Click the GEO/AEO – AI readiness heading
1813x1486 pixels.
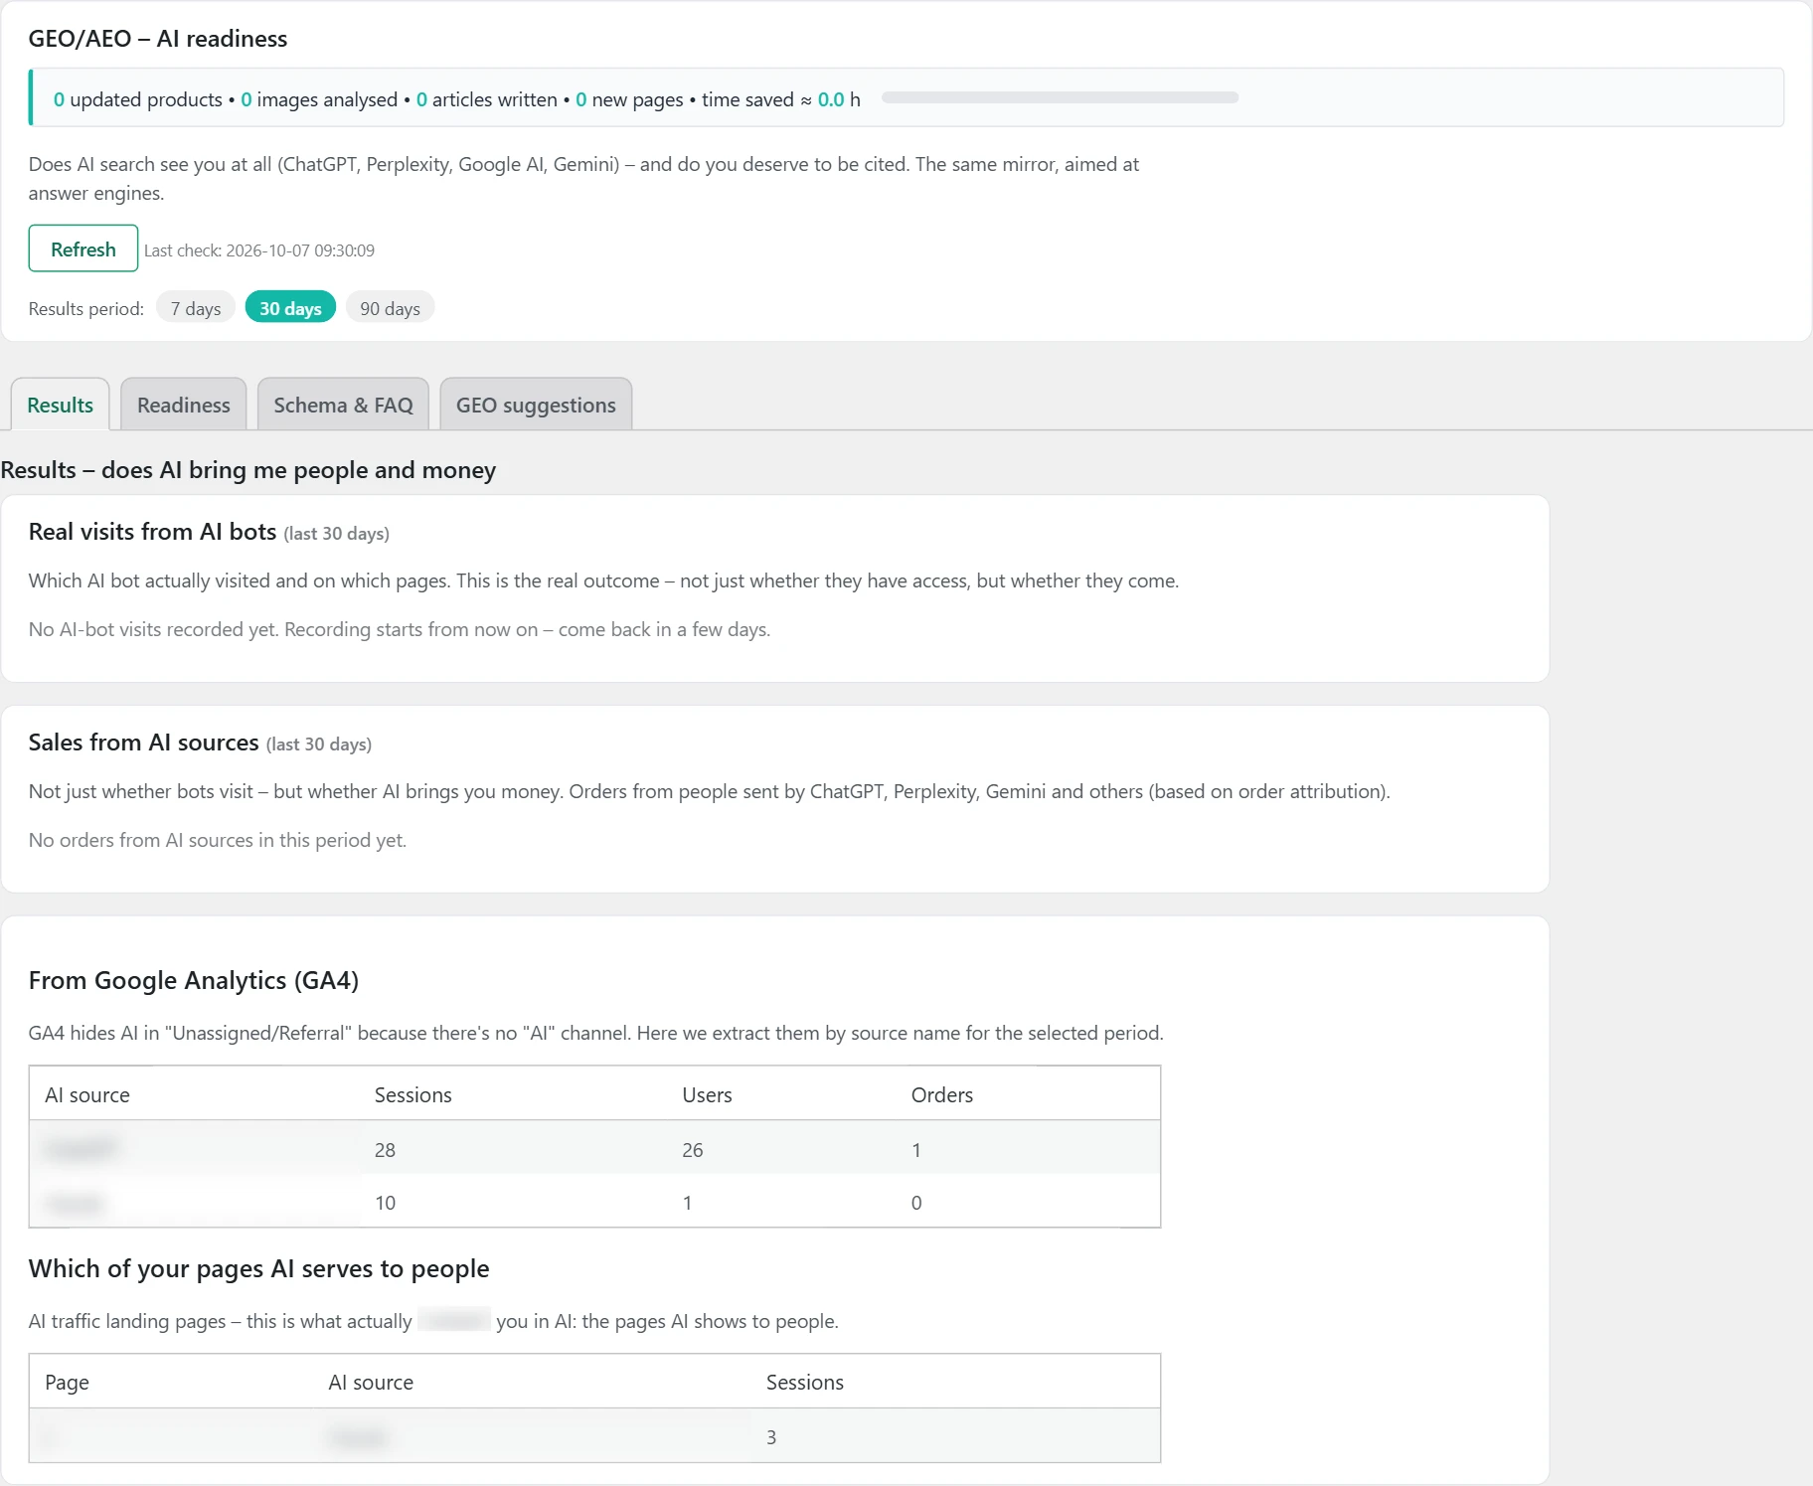158,39
